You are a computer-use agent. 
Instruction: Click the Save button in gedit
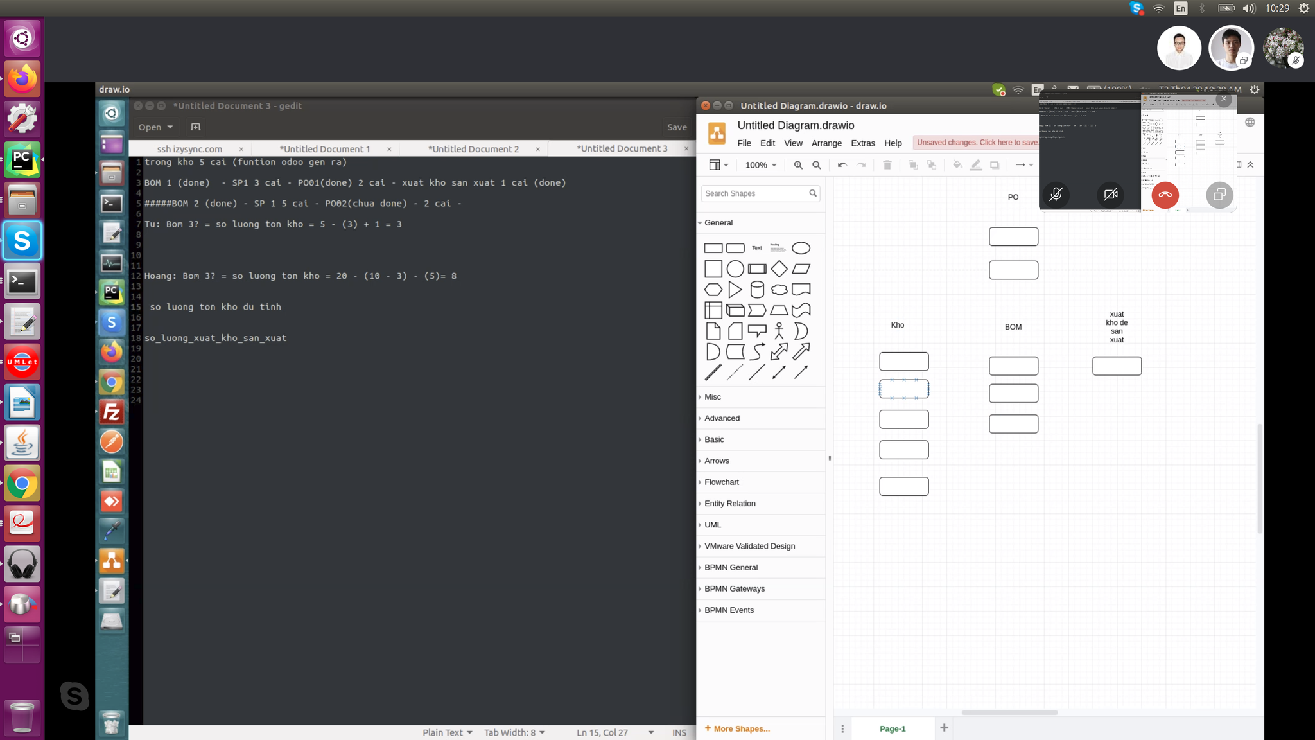677,127
